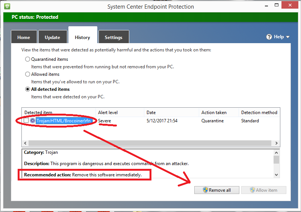Viewport: 301px width, 212px height.
Task: Click the details pane scroll up arrow
Action: click(x=276, y=153)
